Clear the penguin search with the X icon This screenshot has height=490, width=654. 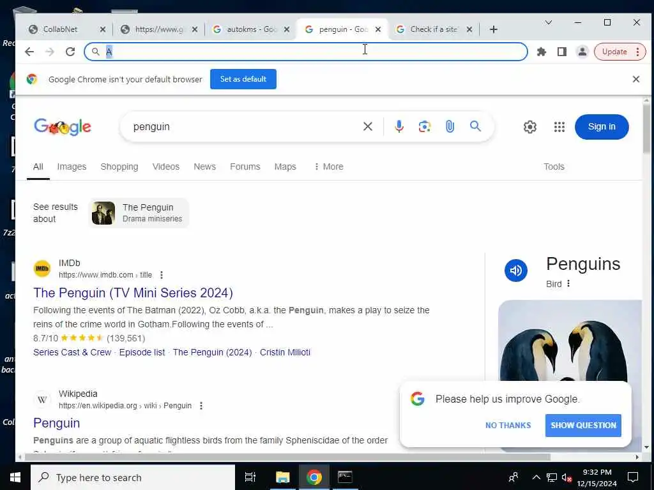pyautogui.click(x=367, y=126)
